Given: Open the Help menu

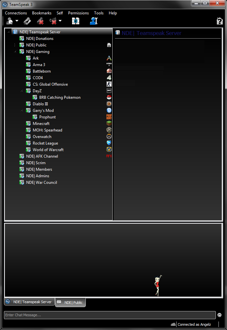Looking at the screenshot, I should [x=113, y=13].
